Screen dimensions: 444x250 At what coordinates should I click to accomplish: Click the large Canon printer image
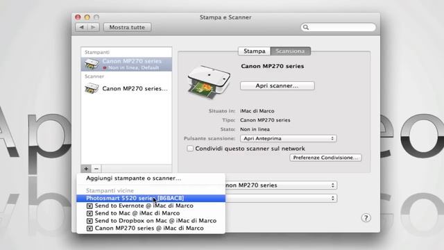(209, 82)
